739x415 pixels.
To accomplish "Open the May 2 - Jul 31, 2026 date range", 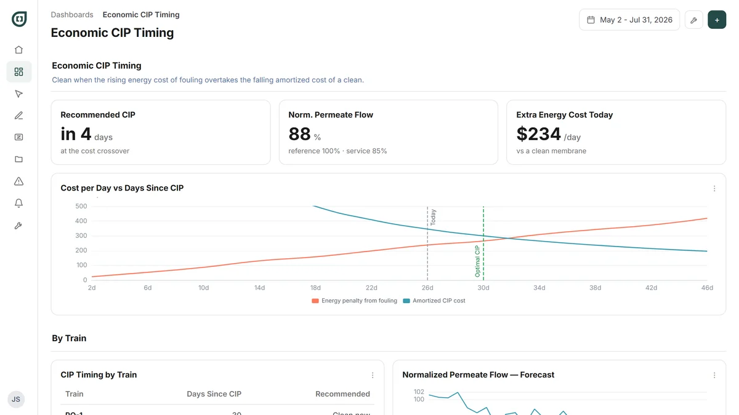I will [x=629, y=20].
